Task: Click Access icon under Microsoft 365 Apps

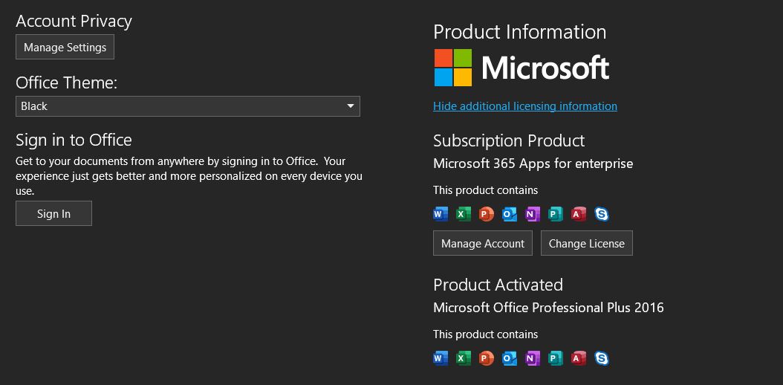Action: point(579,214)
